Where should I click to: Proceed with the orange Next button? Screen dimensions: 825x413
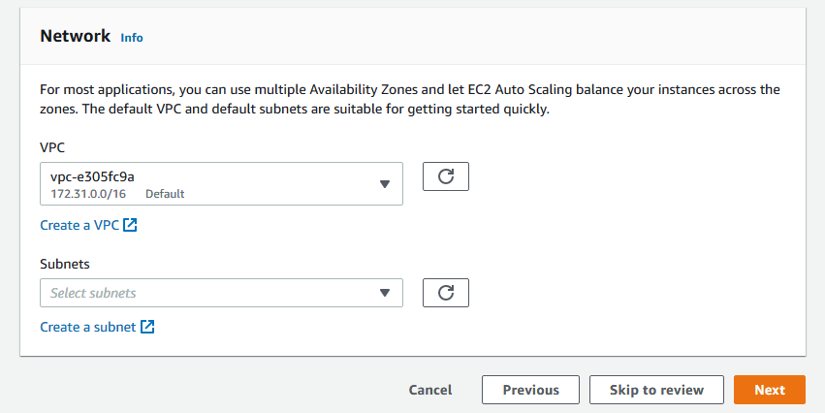770,390
